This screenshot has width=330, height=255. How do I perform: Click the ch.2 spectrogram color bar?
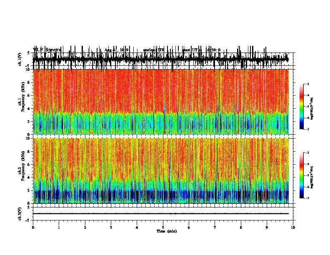pyautogui.click(x=301, y=175)
